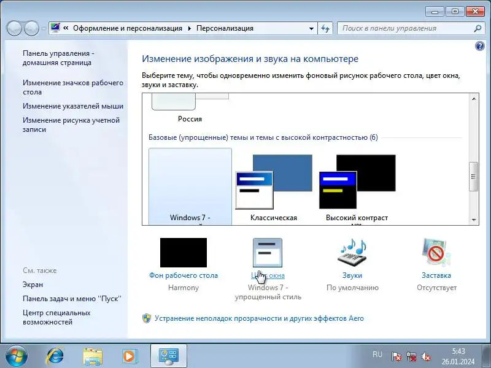Click the Базовые (упрощенные) темы group header
This screenshot has height=368, width=491.
[263, 137]
